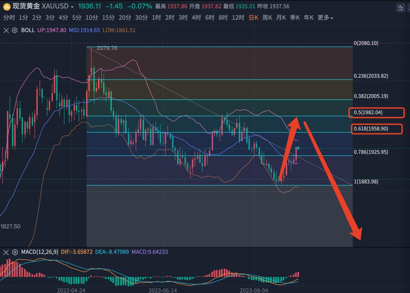Viewport: 410px width, 293px height.
Task: Click the 最低 1935.01 low value
Action: (x=239, y=7)
